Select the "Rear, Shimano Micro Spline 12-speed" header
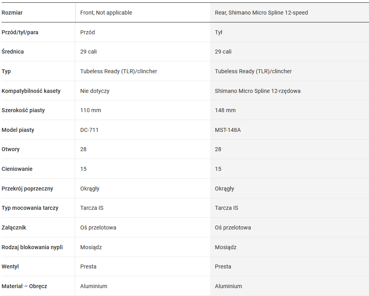Viewport: 369px width, 296px height. pyautogui.click(x=261, y=13)
